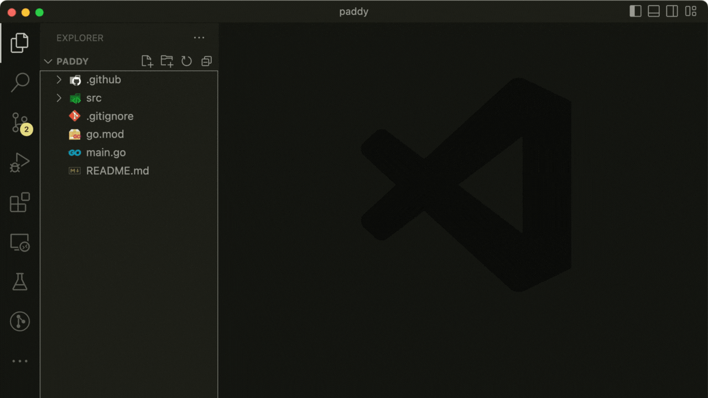Open the Remote Explorer view
708x398 pixels.
(19, 242)
